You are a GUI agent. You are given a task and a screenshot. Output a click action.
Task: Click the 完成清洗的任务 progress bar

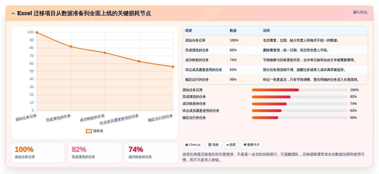point(300,97)
